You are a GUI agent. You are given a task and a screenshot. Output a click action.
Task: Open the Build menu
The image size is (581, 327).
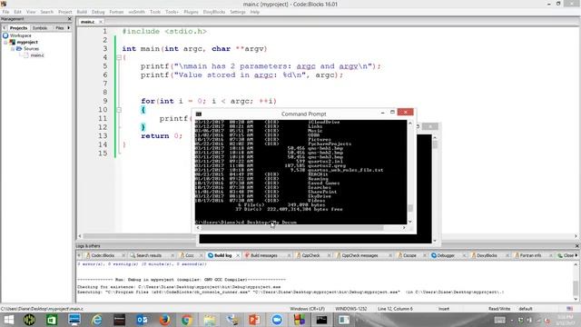coord(82,12)
